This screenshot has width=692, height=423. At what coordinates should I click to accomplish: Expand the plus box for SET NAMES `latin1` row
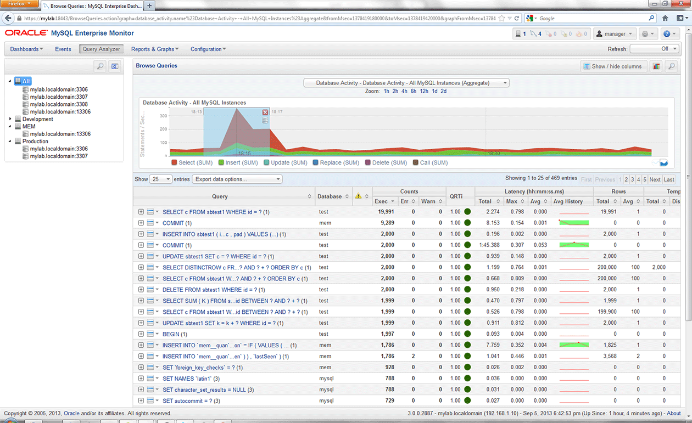[141, 379]
